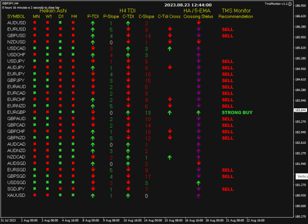Click the C-Slope column header

click(x=146, y=16)
